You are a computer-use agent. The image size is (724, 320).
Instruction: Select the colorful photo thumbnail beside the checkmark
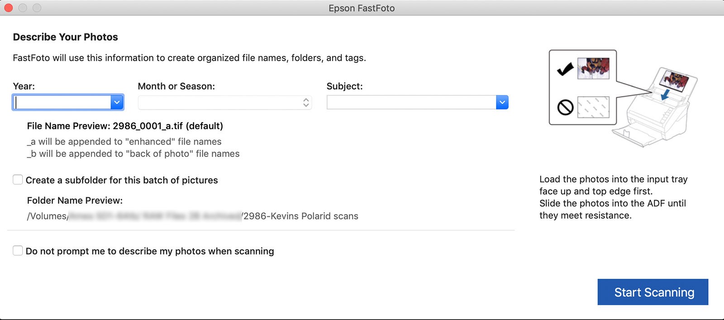(x=593, y=68)
